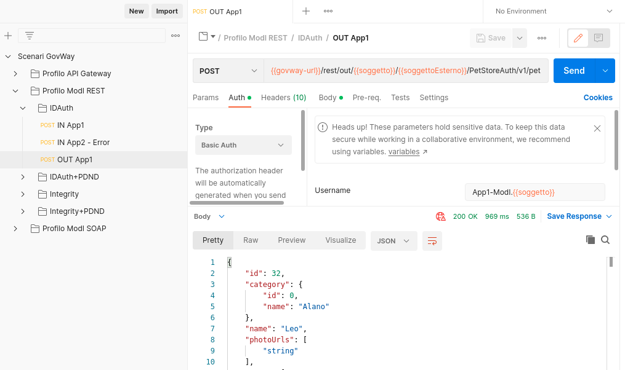This screenshot has height=370, width=625.
Task: Expand the Profilo API Gateway folder
Action: [15, 74]
